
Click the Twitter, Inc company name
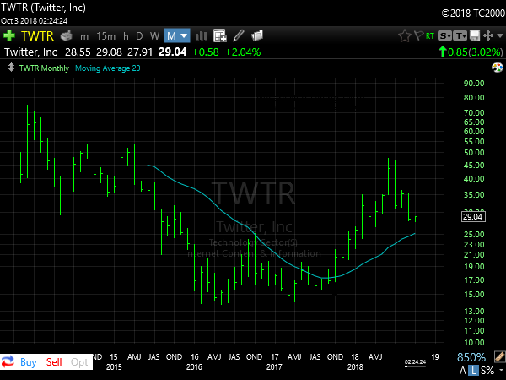coord(30,52)
